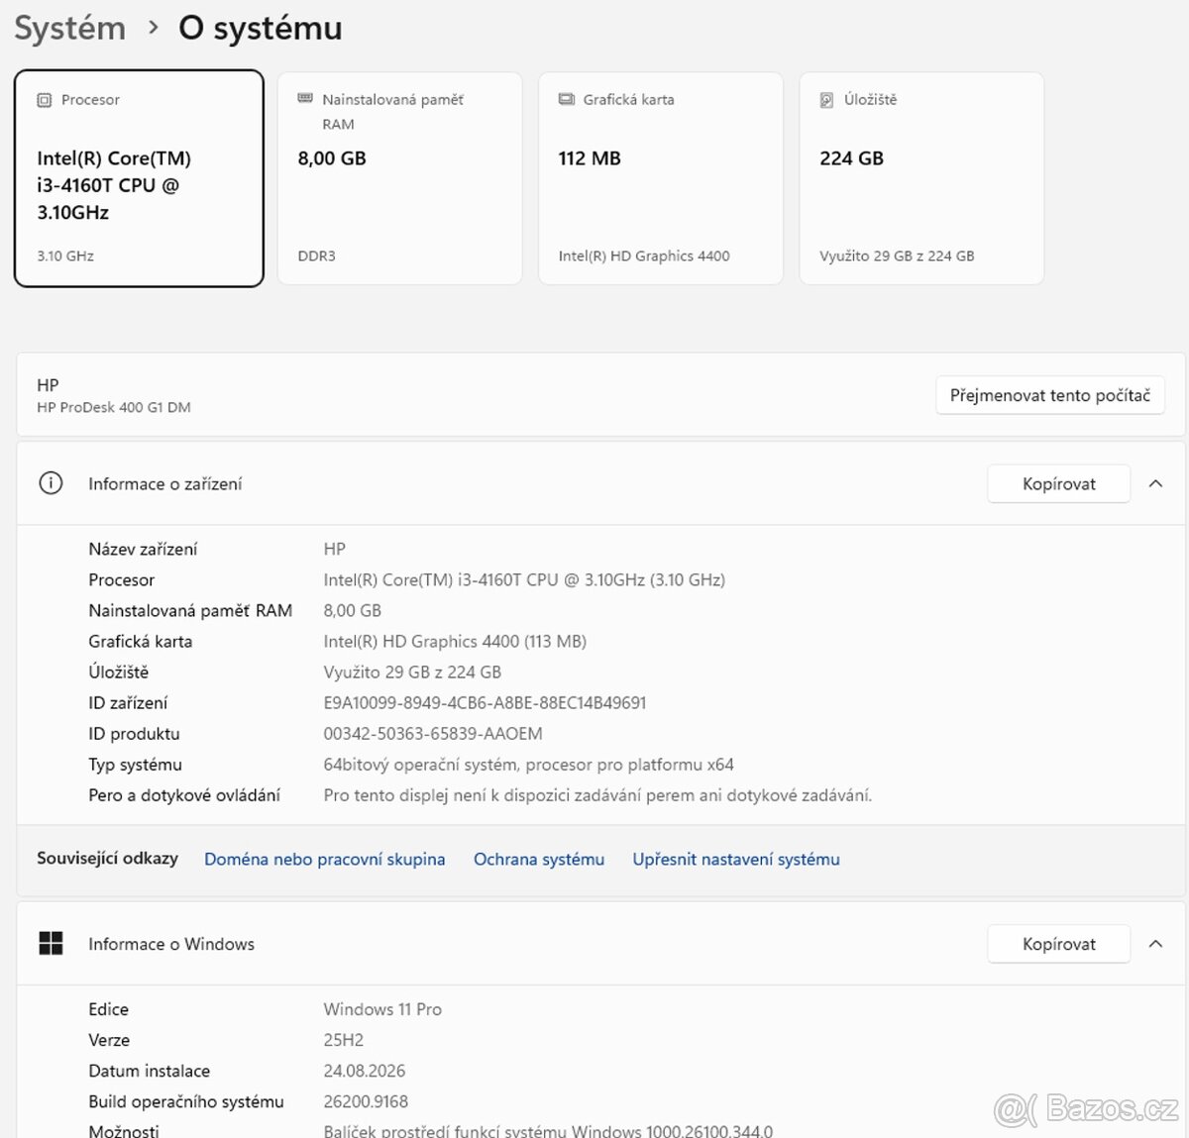The image size is (1189, 1138).
Task: Copy Windows information with Kopírovat
Action: click(1059, 944)
